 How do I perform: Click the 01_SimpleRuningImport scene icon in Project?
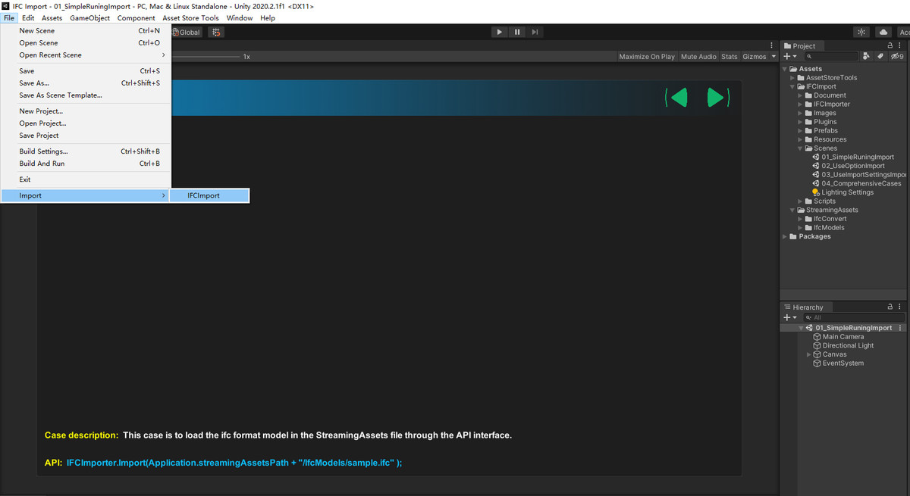click(x=815, y=158)
